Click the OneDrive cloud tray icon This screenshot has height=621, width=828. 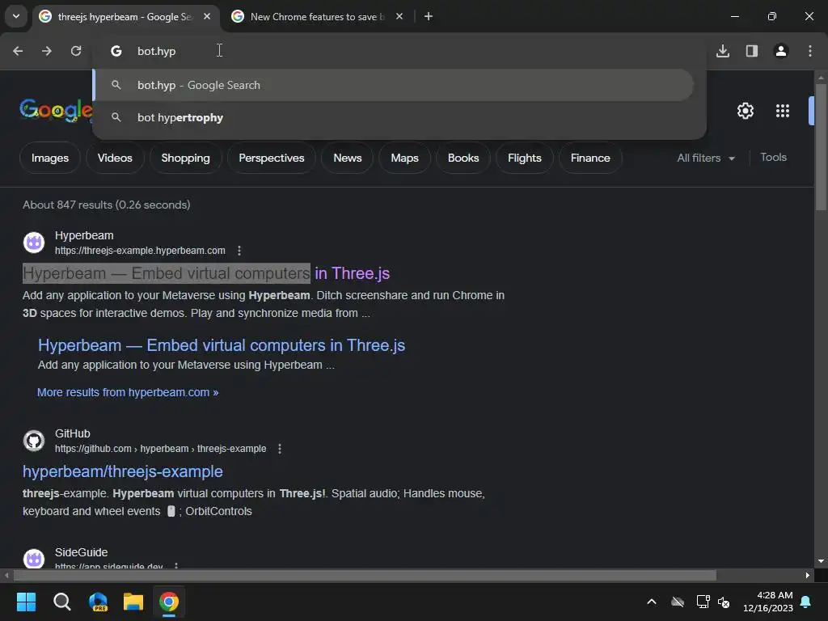point(678,602)
